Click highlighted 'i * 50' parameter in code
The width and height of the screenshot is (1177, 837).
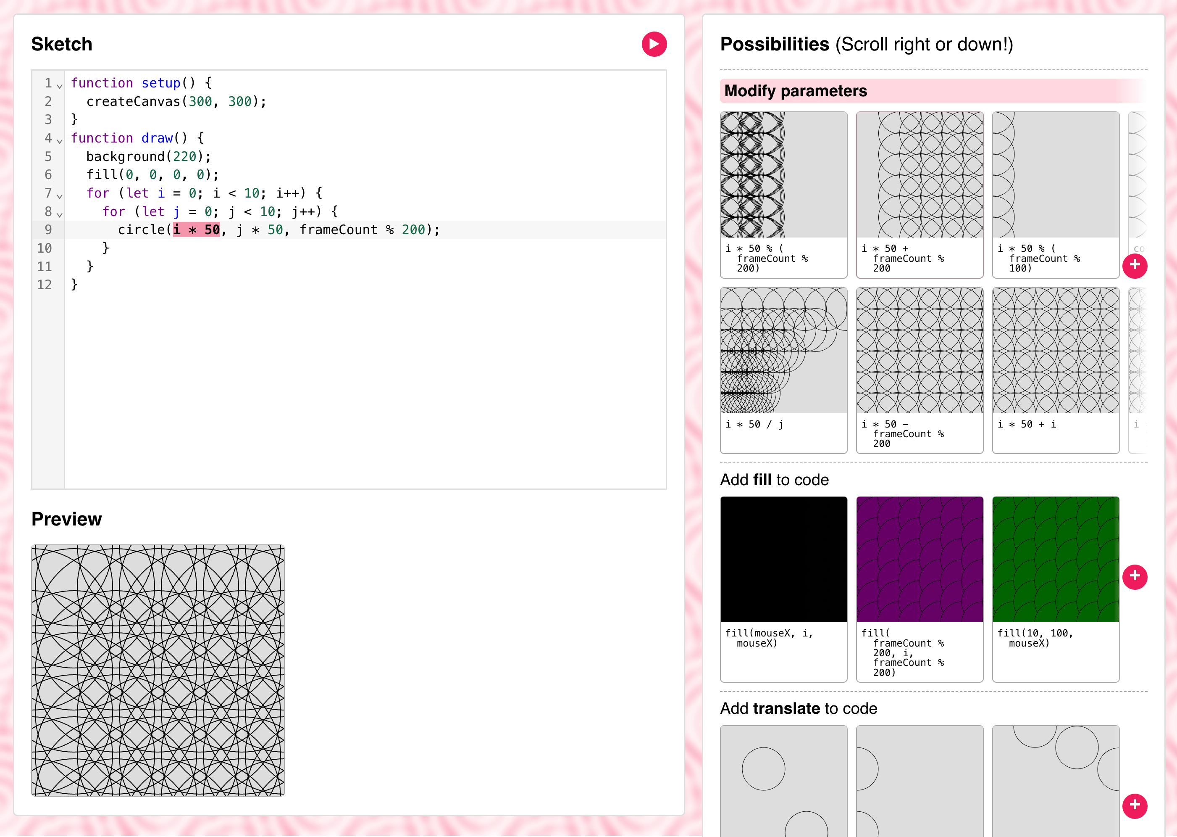[197, 230]
